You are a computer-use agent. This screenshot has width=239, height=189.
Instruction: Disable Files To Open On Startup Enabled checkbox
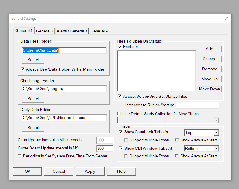pos(119,47)
